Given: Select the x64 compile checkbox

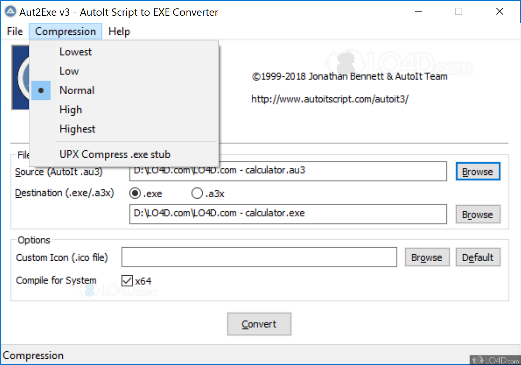Looking at the screenshot, I should tap(127, 280).
